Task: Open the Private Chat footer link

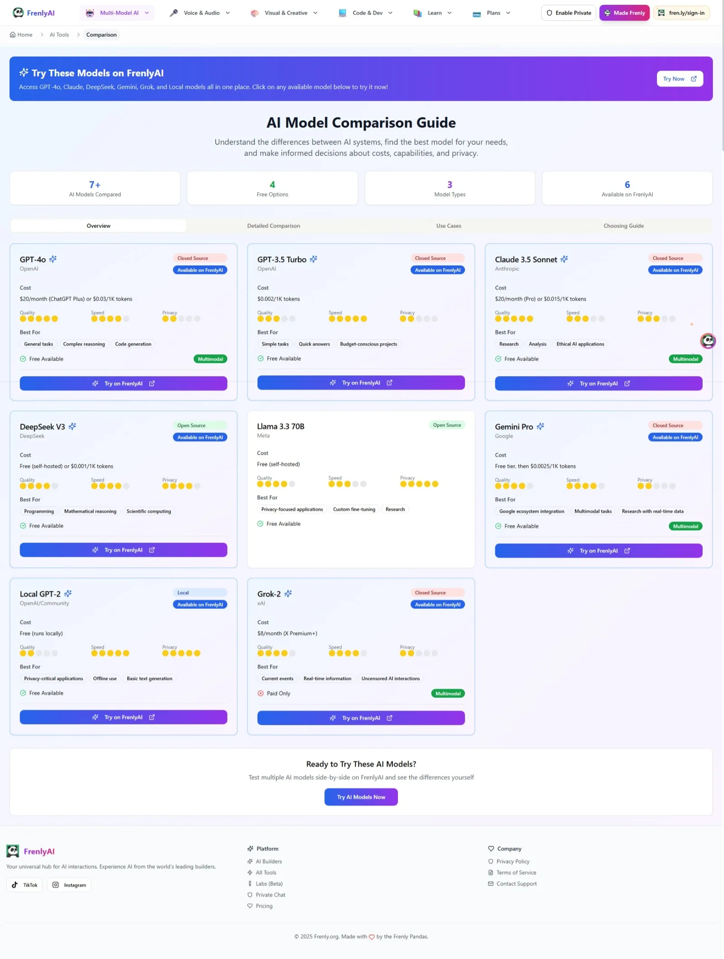Action: point(270,895)
